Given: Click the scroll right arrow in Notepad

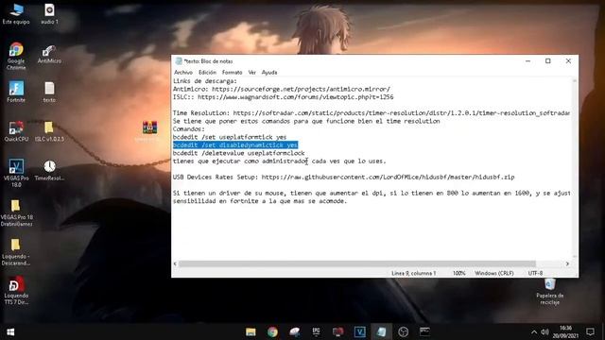Looking at the screenshot, I should tap(567, 264).
